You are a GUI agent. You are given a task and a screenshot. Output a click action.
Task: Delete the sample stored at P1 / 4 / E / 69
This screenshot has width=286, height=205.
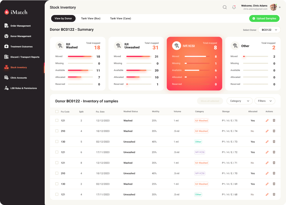274,184
